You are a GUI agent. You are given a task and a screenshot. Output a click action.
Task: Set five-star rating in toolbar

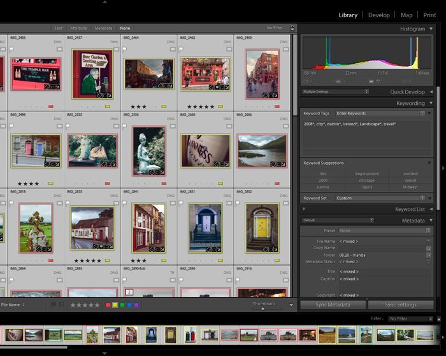pyautogui.click(x=97, y=305)
